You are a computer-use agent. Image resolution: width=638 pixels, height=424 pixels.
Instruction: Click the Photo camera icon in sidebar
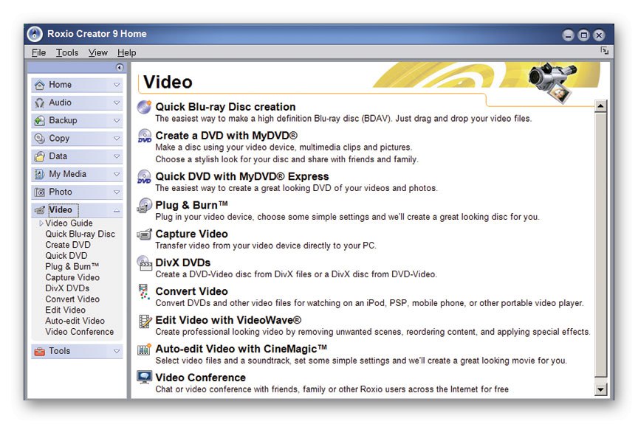pyautogui.click(x=39, y=192)
